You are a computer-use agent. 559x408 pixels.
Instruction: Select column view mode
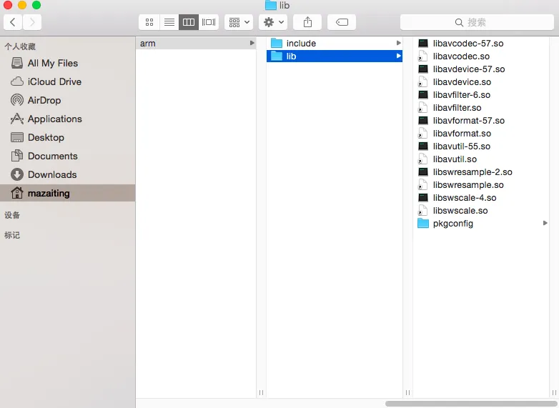click(189, 22)
